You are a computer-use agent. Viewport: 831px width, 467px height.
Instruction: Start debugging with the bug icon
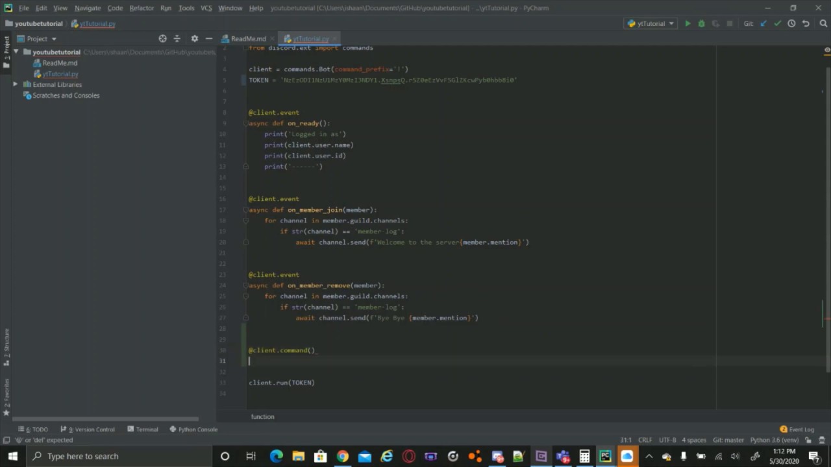pos(701,23)
